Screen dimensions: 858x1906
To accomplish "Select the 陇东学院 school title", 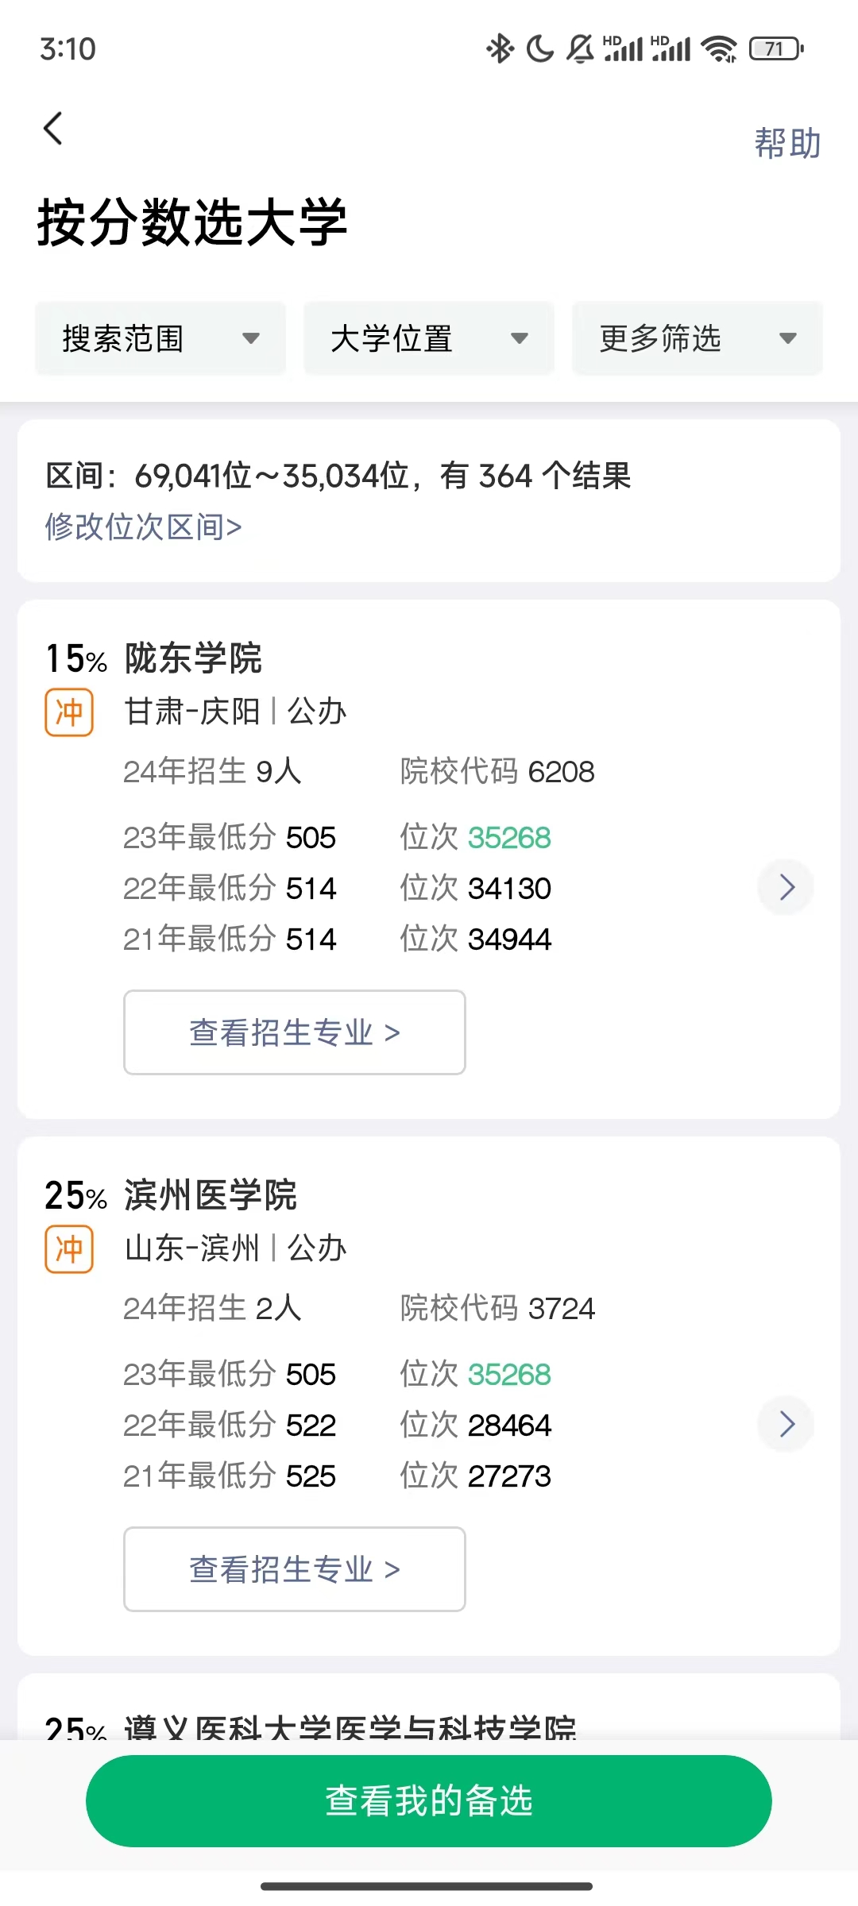I will 193,658.
